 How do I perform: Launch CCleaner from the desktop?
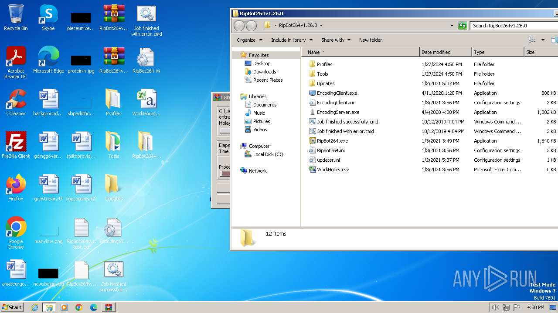[16, 103]
